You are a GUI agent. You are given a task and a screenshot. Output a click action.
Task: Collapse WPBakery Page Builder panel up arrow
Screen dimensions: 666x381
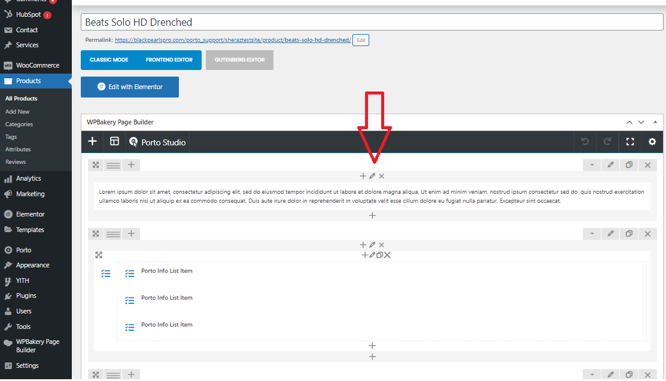click(629, 122)
